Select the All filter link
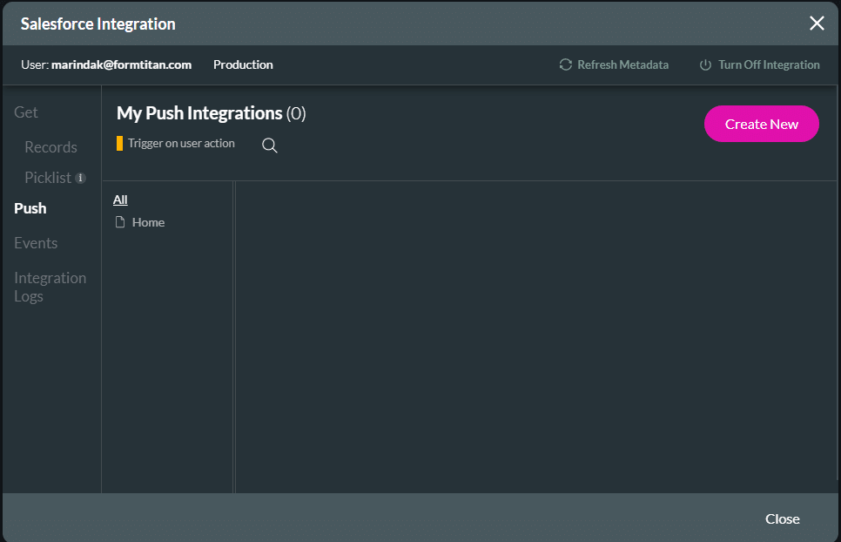Image resolution: width=841 pixels, height=542 pixels. 119,199
